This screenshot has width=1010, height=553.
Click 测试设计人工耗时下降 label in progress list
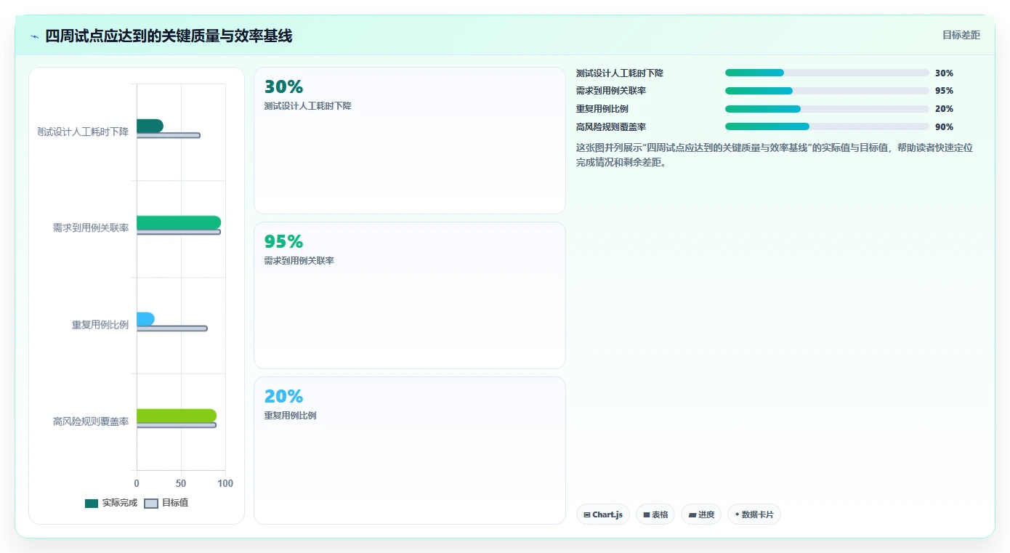coord(620,73)
